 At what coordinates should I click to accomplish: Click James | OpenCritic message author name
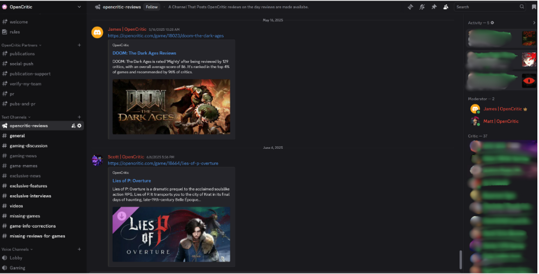click(127, 29)
